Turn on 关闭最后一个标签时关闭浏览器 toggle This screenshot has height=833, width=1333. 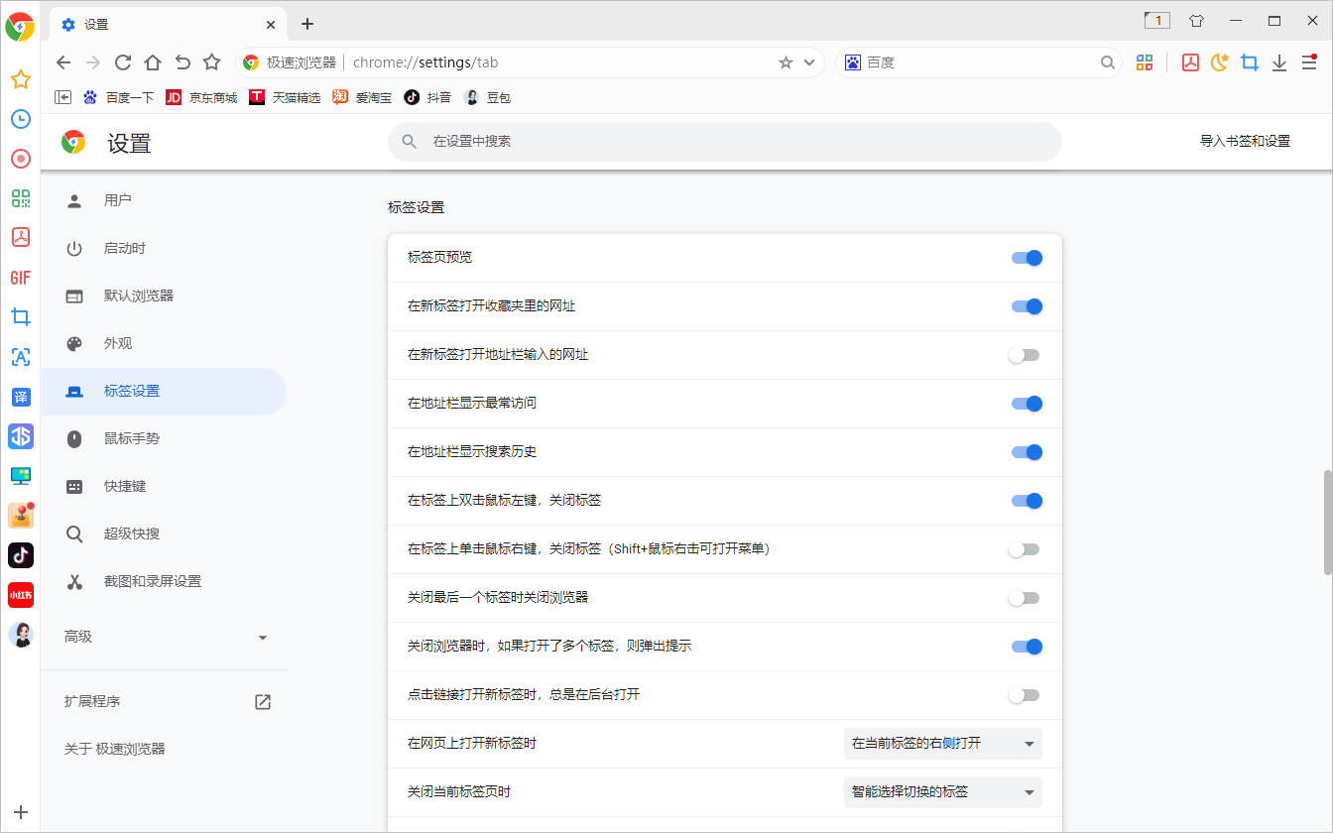1026,598
